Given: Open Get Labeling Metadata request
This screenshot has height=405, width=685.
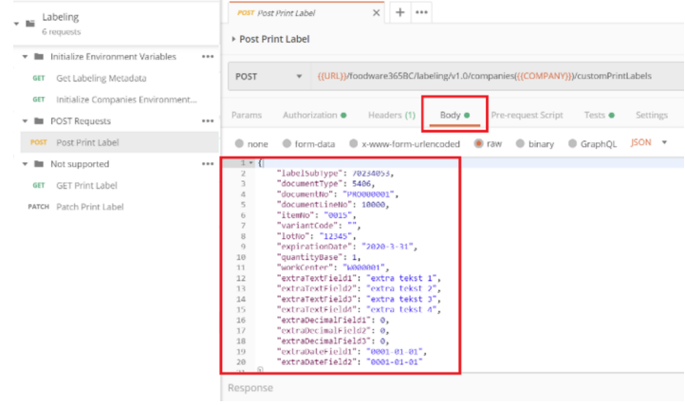Looking at the screenshot, I should [x=101, y=78].
